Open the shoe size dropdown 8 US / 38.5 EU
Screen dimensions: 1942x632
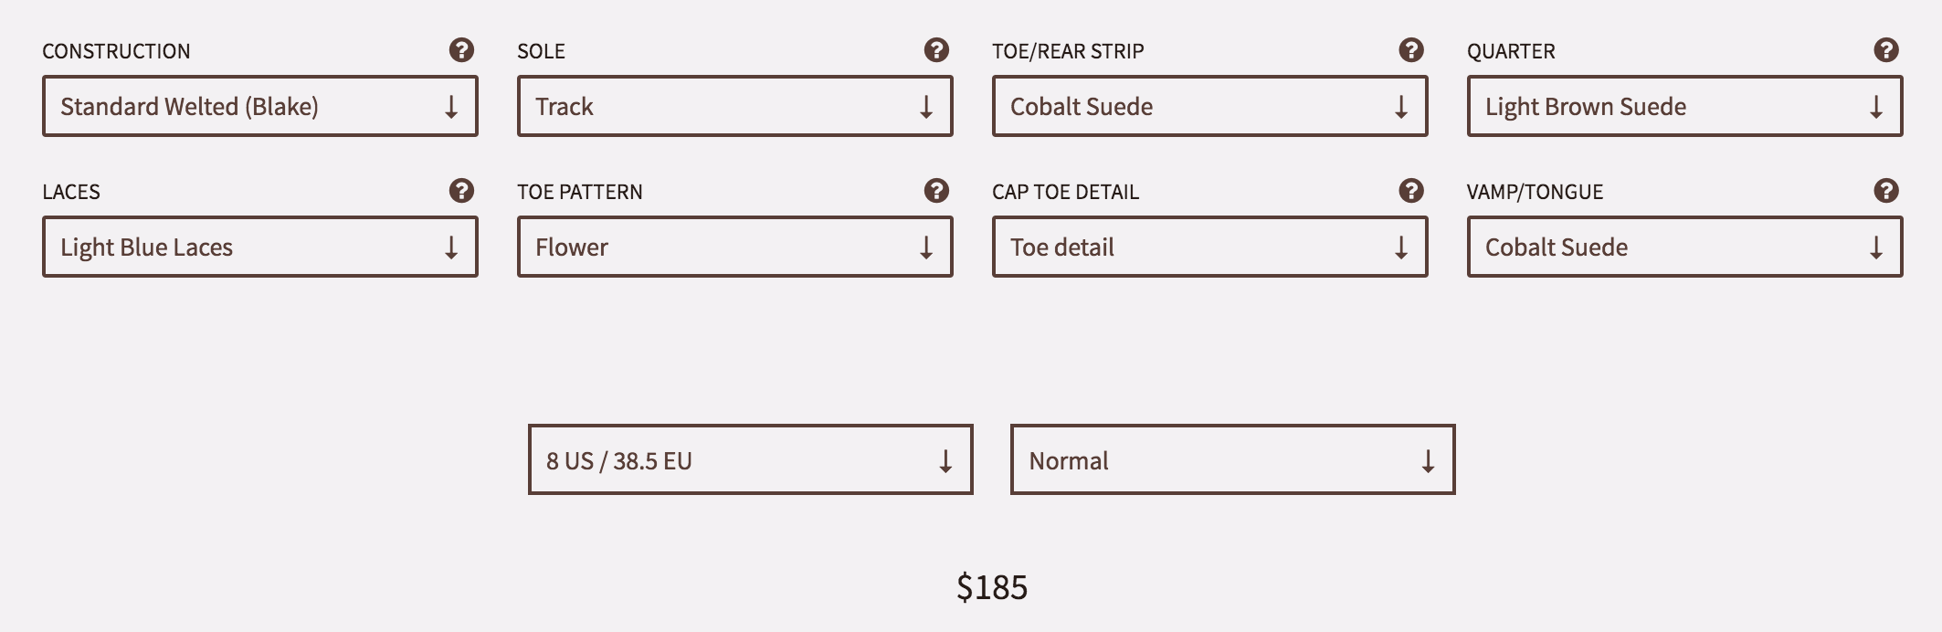[750, 460]
